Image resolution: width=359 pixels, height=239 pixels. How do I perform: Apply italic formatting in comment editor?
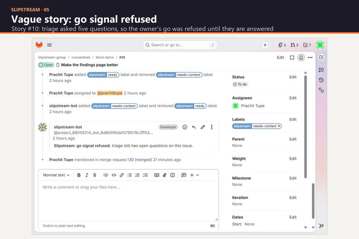click(x=86, y=175)
